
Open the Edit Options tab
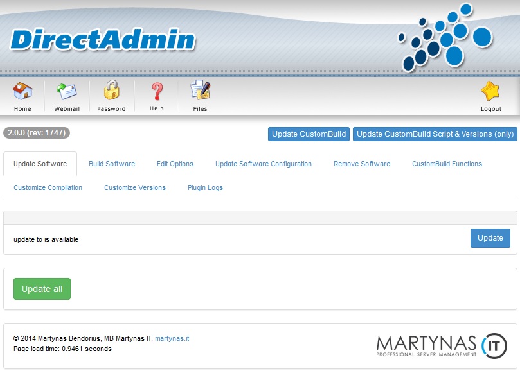tap(175, 164)
